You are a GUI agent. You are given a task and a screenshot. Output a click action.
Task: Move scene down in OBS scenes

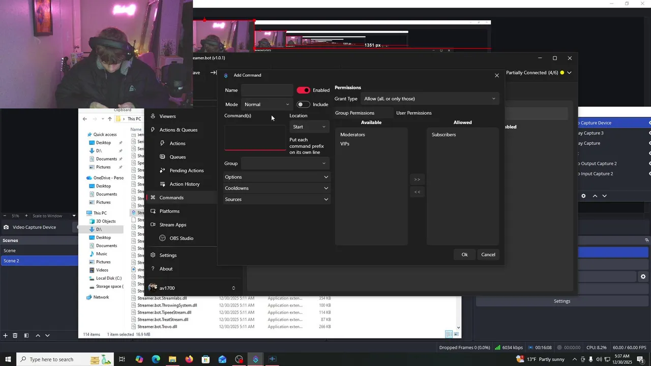[x=47, y=335]
